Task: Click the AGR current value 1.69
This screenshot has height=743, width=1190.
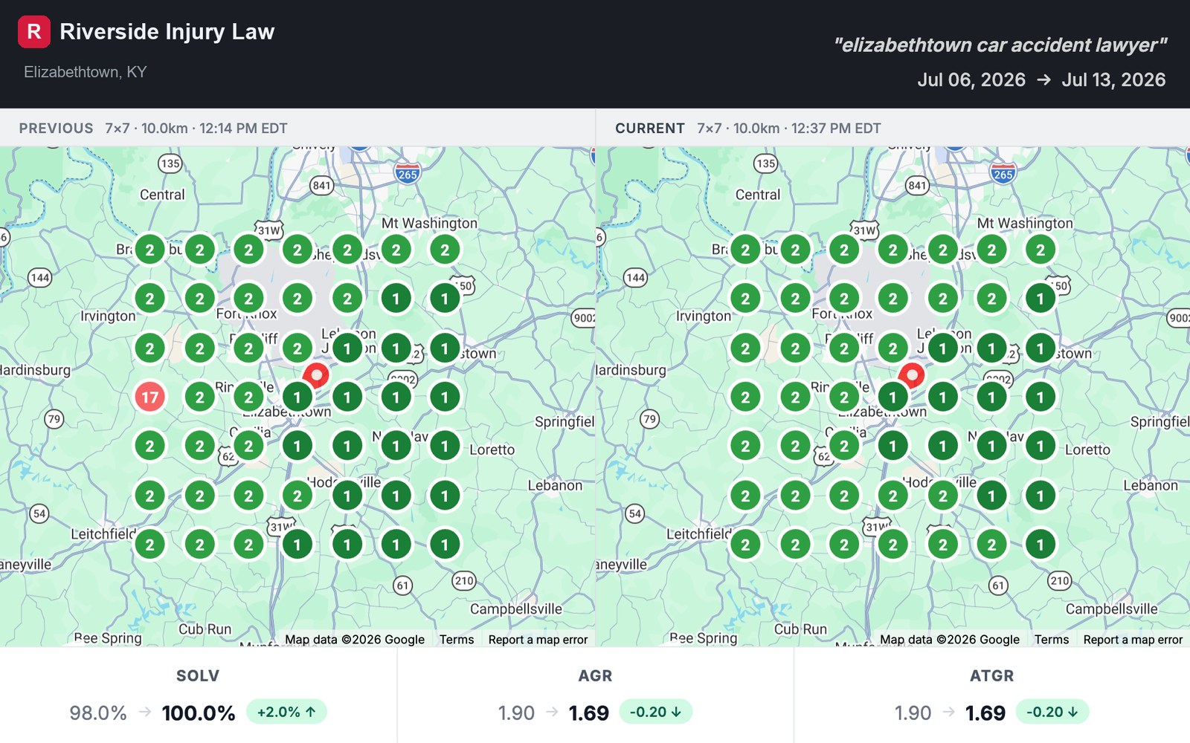Action: coord(589,713)
